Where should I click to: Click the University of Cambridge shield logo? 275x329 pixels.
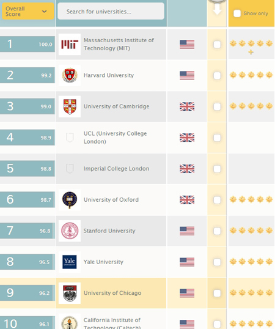(70, 106)
